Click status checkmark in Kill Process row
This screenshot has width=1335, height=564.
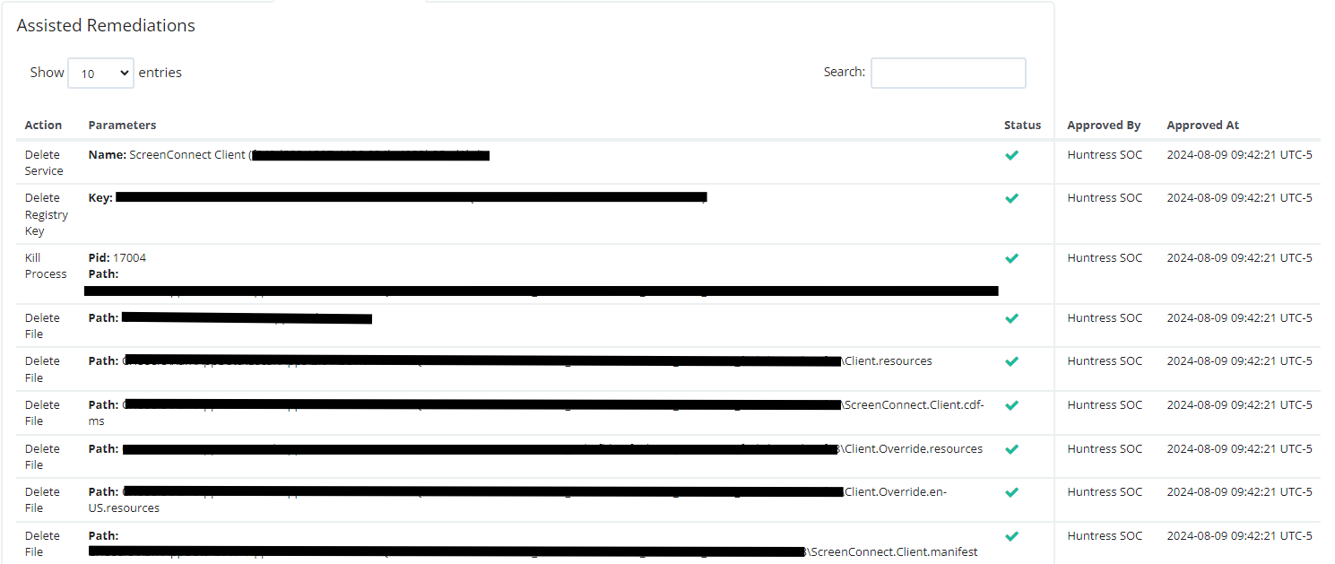click(x=1011, y=258)
